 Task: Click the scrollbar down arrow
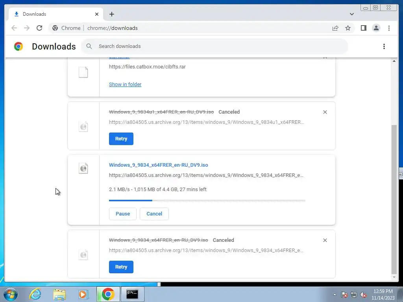tap(394, 277)
